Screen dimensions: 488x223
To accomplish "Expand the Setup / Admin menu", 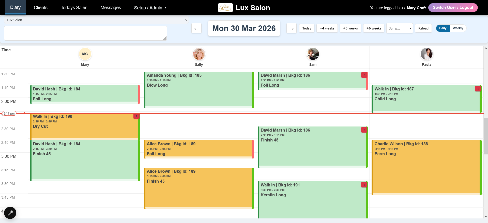I will click(150, 8).
